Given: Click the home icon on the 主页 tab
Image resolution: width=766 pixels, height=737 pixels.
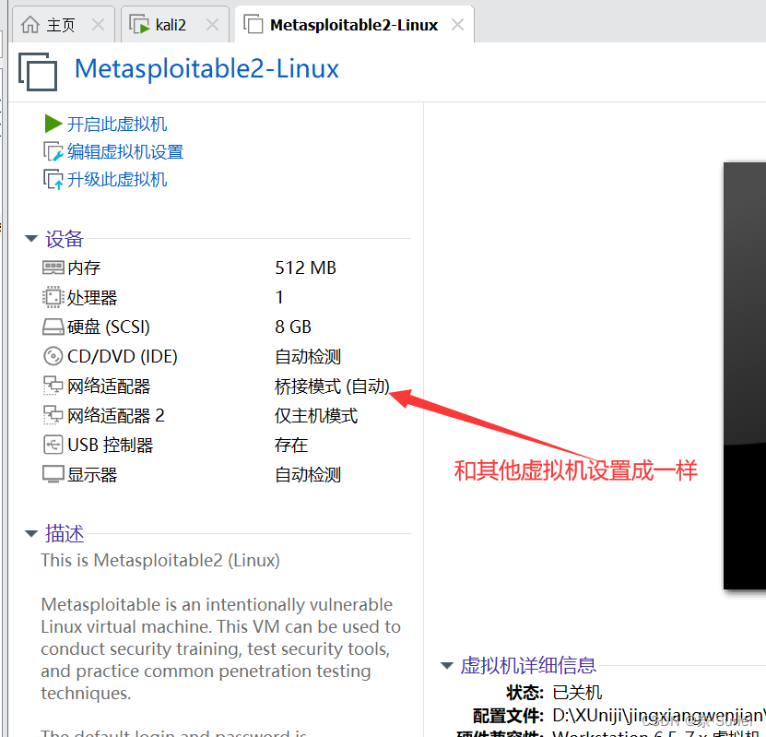Looking at the screenshot, I should (x=30, y=24).
